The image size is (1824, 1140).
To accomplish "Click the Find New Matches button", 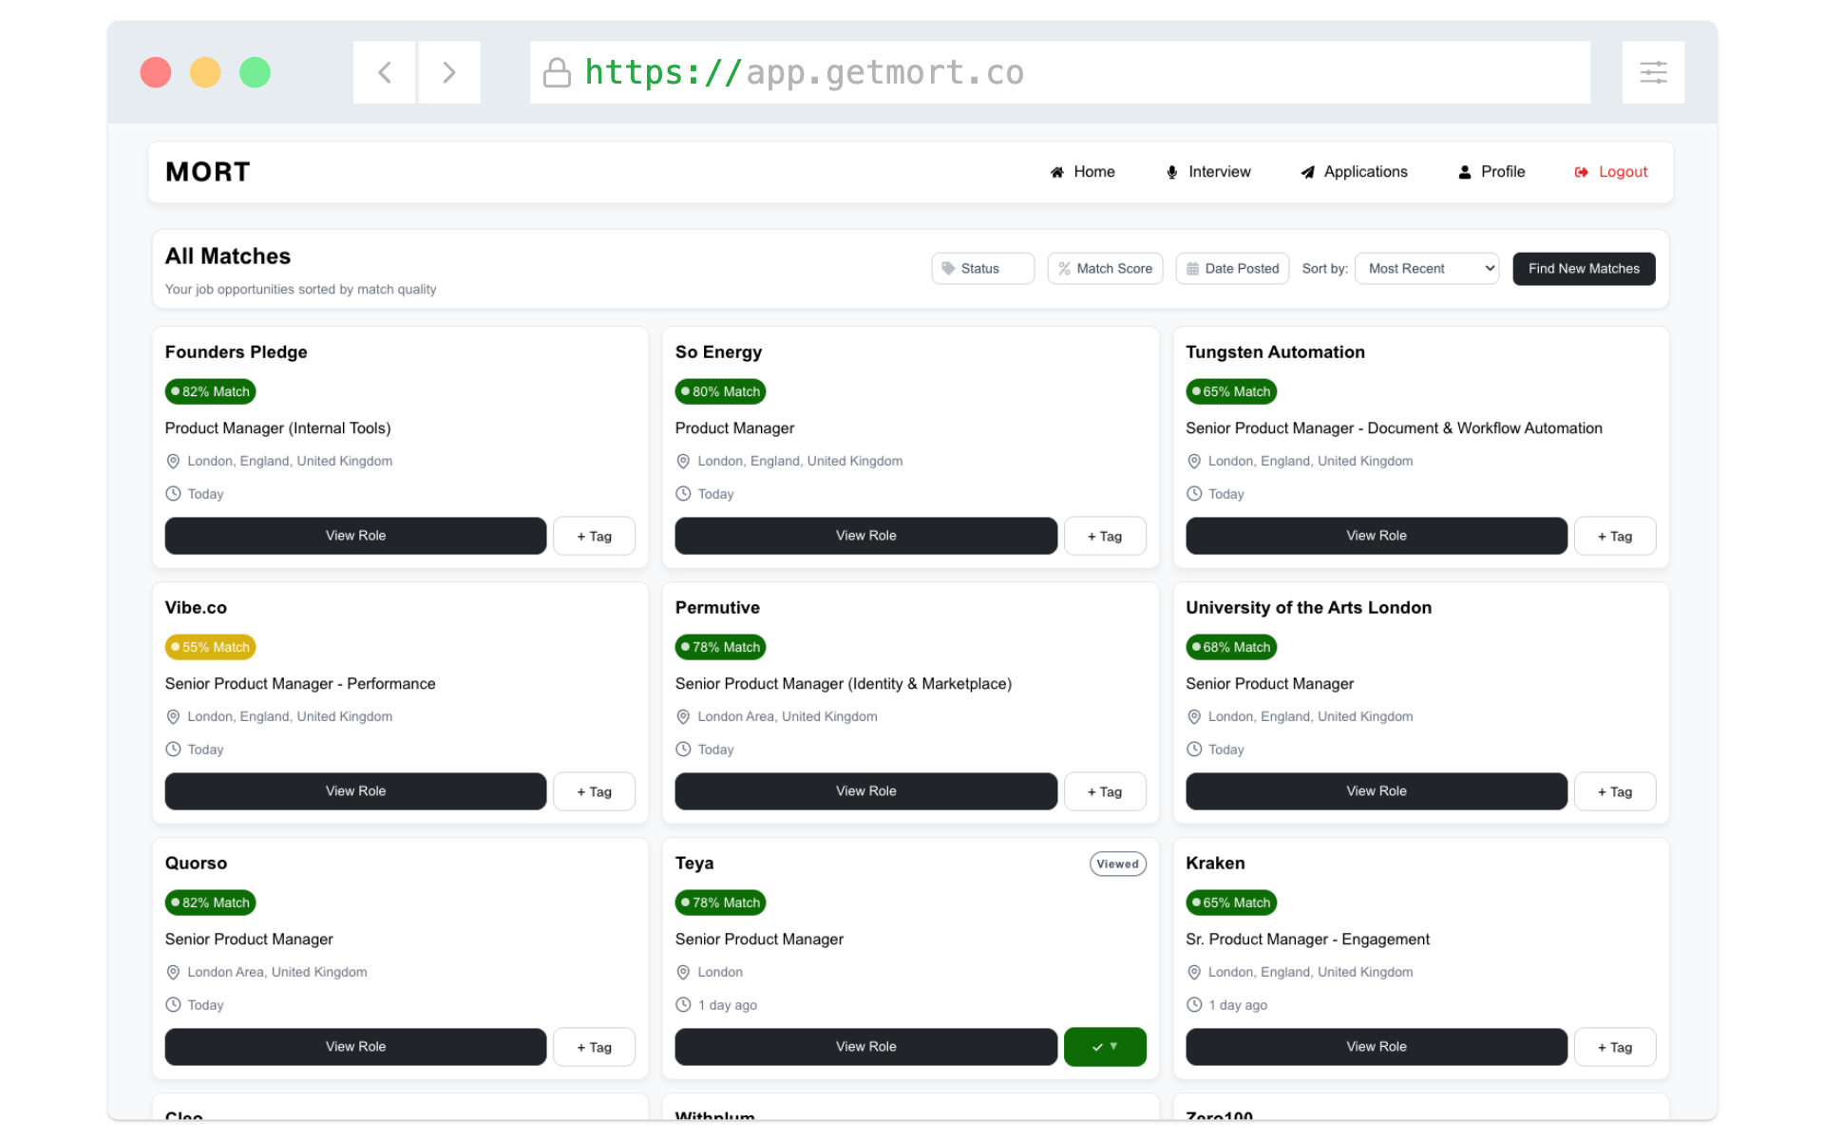I will pos(1584,269).
